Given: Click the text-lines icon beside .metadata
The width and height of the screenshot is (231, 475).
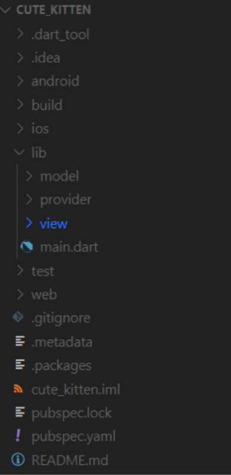Looking at the screenshot, I should 20,341.
